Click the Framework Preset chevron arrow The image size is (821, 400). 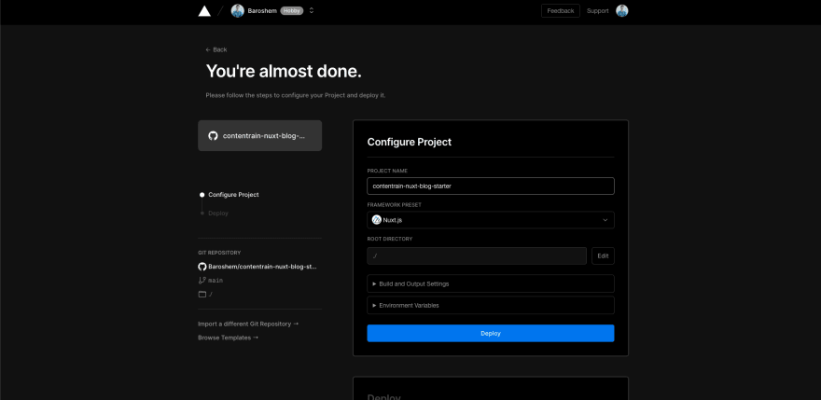pos(605,220)
